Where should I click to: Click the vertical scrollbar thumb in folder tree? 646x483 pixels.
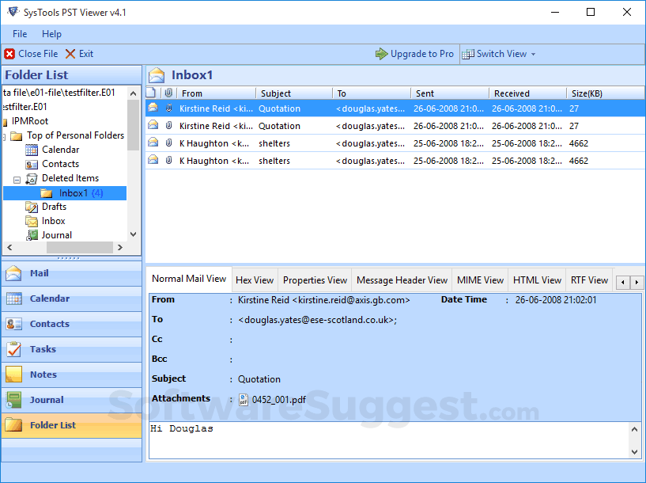(133, 125)
